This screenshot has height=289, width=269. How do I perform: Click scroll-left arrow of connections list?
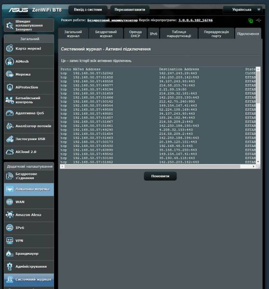(x=62, y=167)
